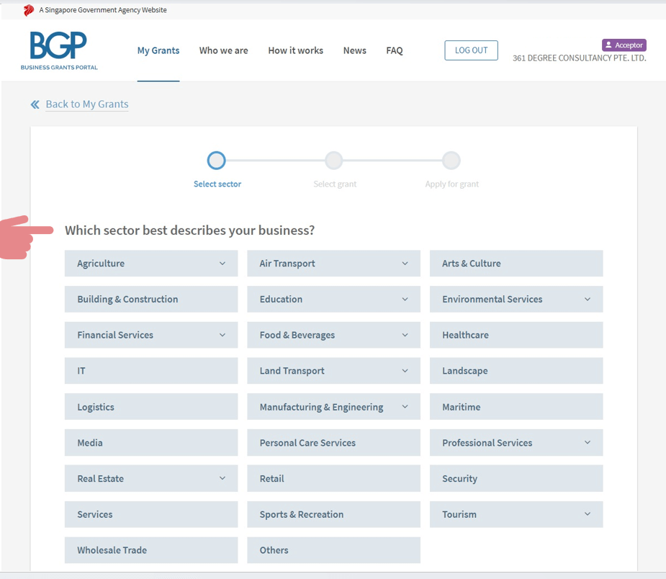This screenshot has height=579, width=666.
Task: Choose the Healthcare sector
Action: pos(516,335)
